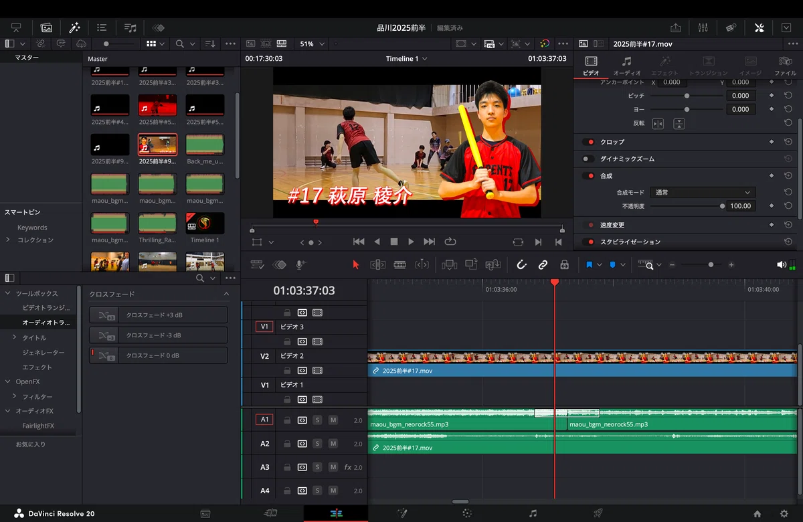The height and width of the screenshot is (522, 803).
Task: Open the Cut page tab
Action: point(270,513)
